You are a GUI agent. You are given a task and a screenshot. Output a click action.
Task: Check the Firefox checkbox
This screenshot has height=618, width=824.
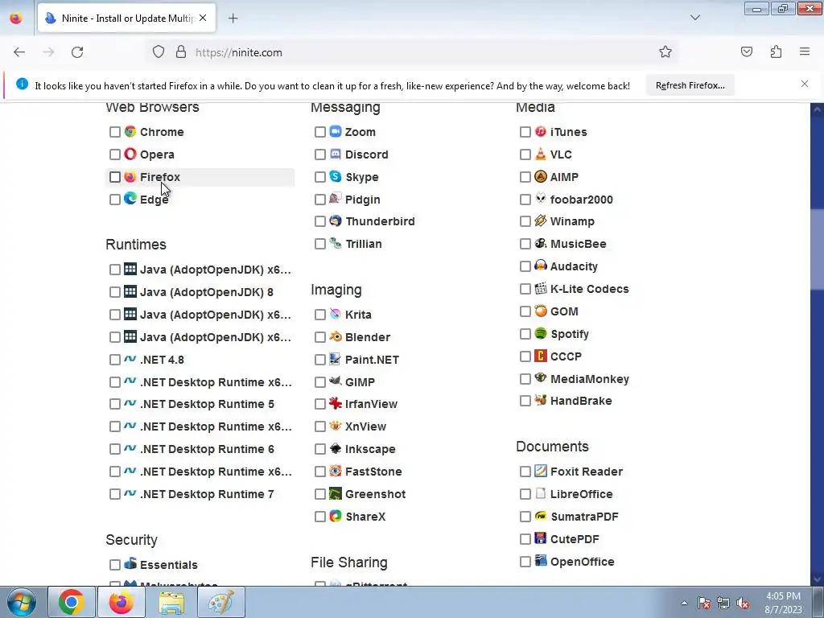[x=115, y=177]
